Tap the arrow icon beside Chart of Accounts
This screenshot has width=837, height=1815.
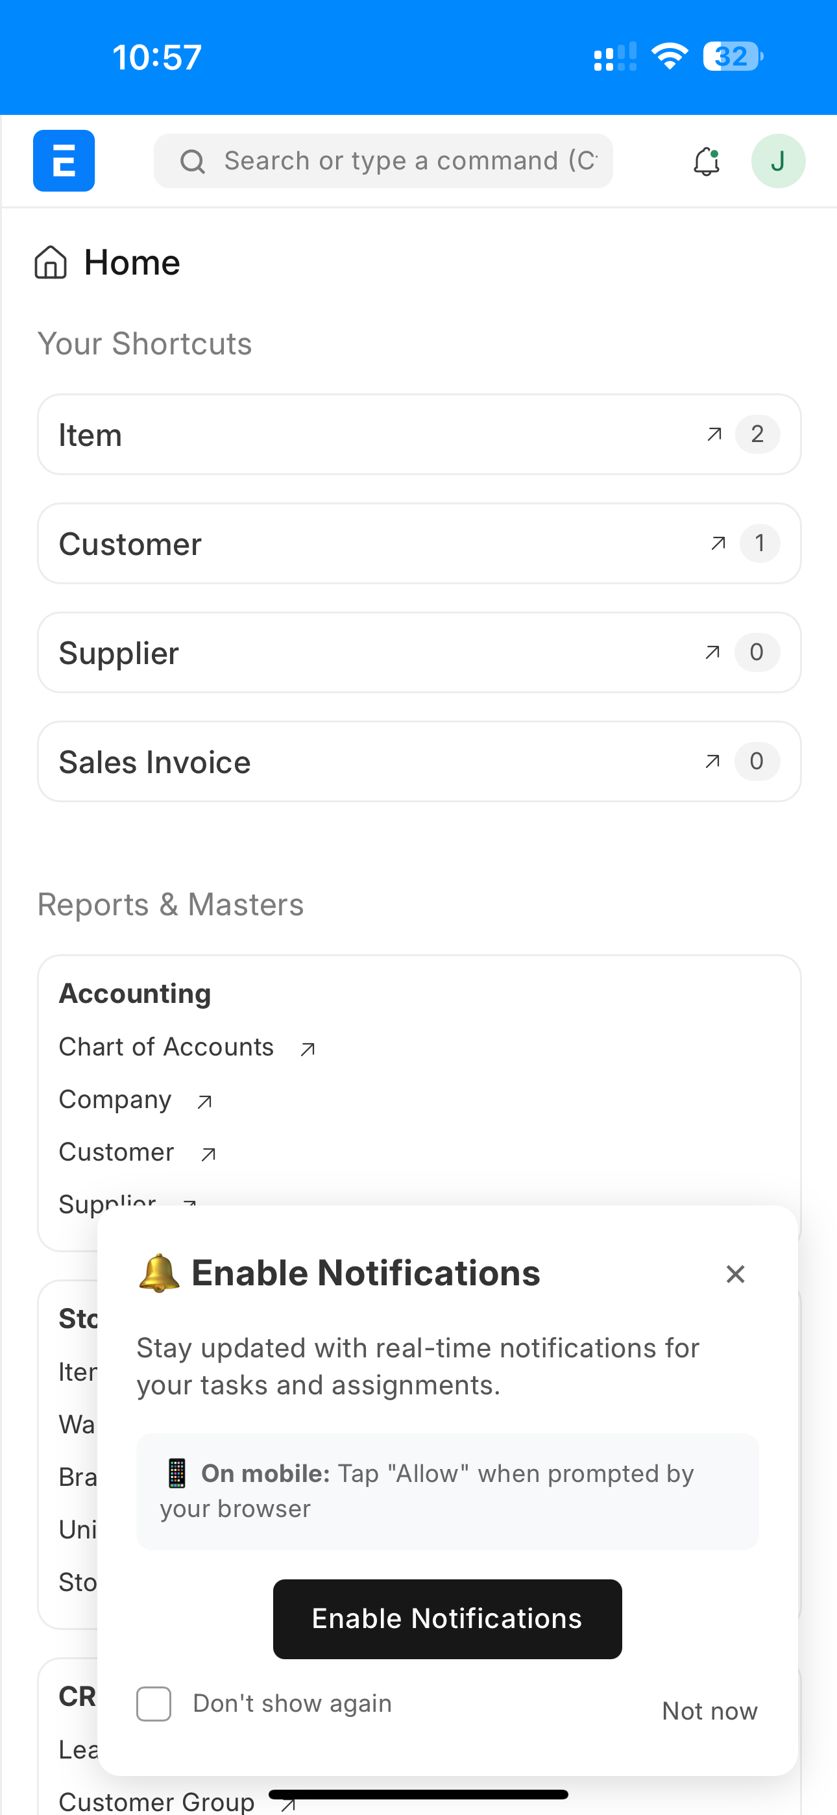coord(307,1049)
